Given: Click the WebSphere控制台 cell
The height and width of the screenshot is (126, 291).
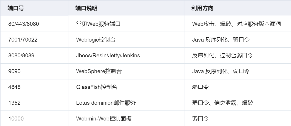Looking at the screenshot, I should (126, 71).
